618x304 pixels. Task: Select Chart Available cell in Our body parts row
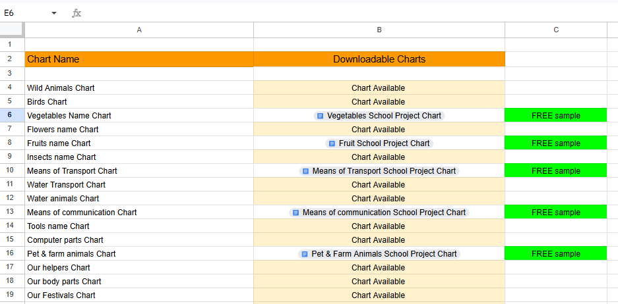tap(379, 281)
